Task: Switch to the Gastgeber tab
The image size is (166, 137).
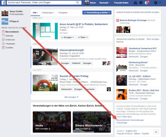Action: [63, 13]
